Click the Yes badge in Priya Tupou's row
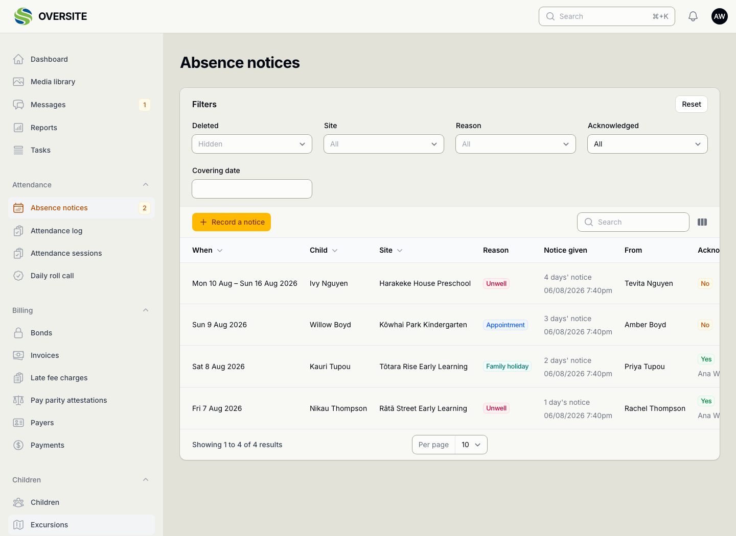This screenshot has height=536, width=736. (706, 359)
